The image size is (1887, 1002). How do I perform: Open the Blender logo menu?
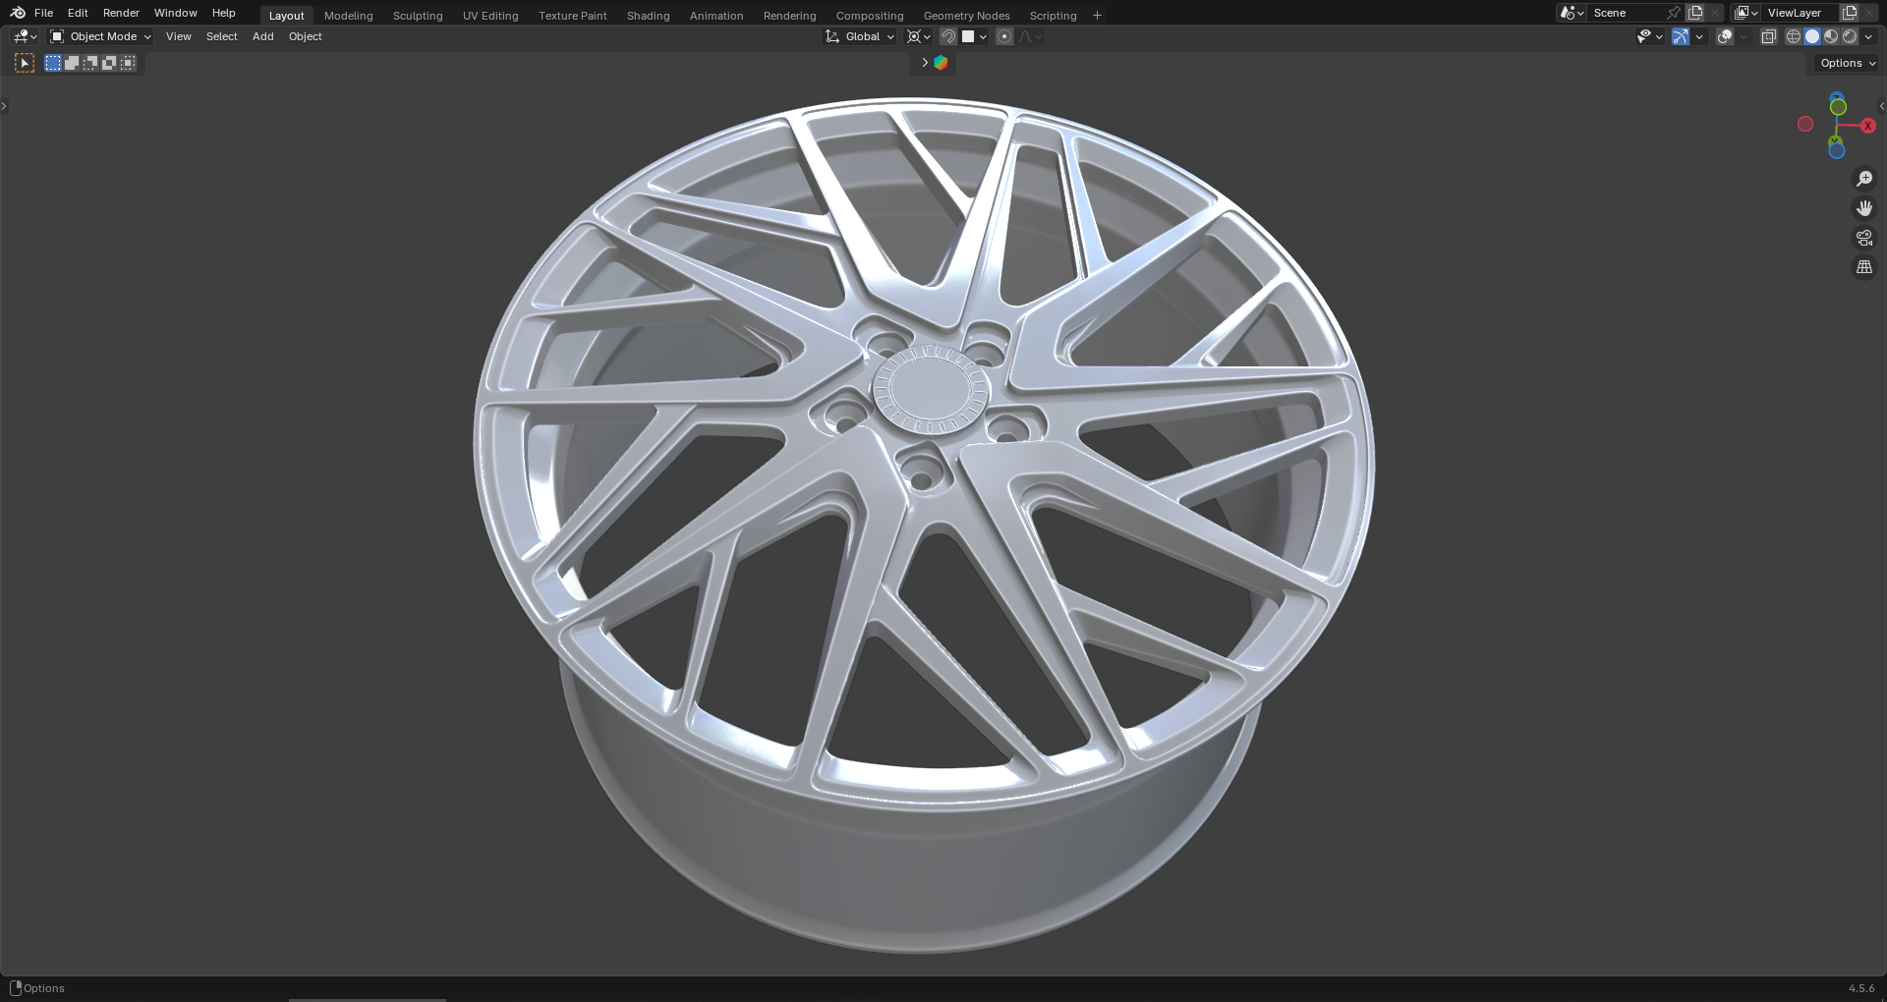click(18, 13)
